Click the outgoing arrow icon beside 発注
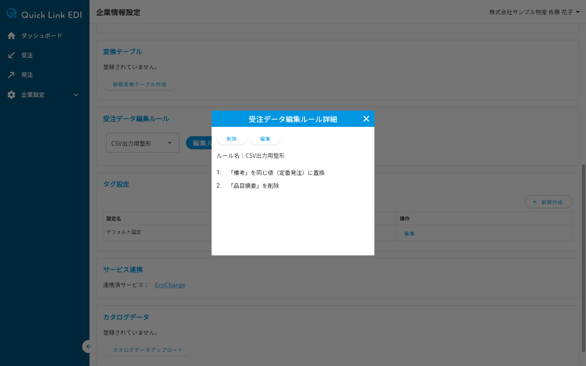Image resolution: width=586 pixels, height=366 pixels. pyautogui.click(x=11, y=75)
